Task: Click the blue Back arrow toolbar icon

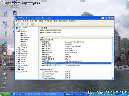Action: [x=18, y=24]
